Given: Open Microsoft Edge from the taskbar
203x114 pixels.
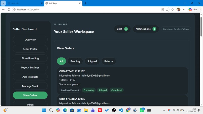Looking at the screenshot, I should tap(65, 110).
